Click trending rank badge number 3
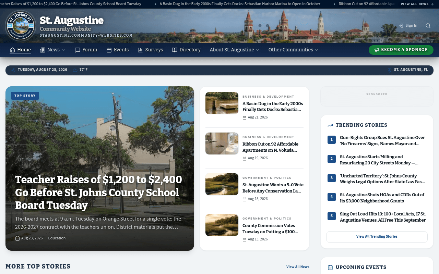Screen dimensions: 439x274 click(332, 178)
